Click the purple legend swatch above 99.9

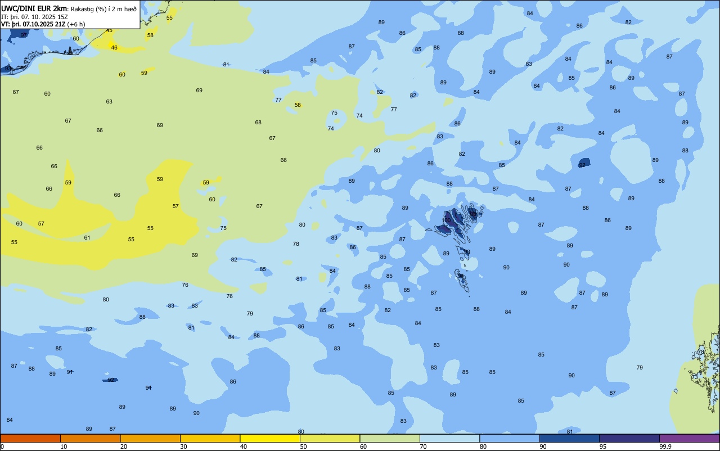tap(689, 438)
